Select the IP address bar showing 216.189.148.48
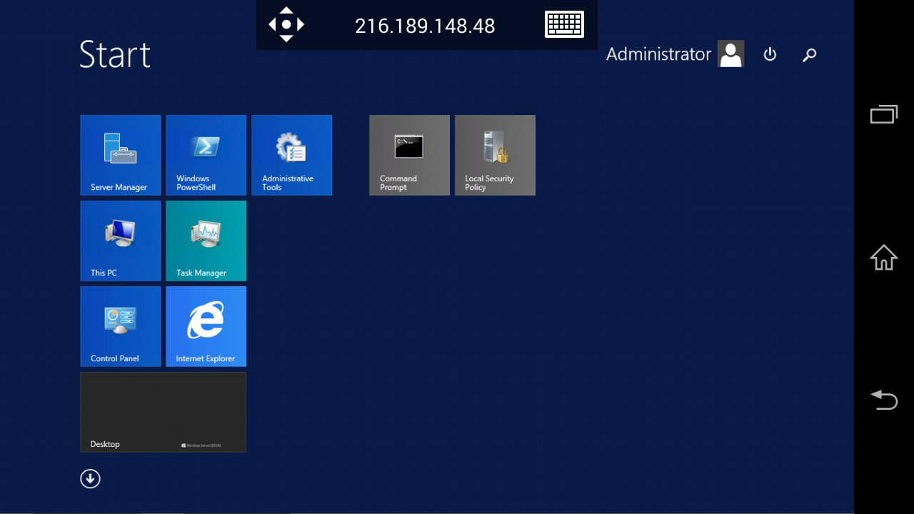 [x=425, y=26]
